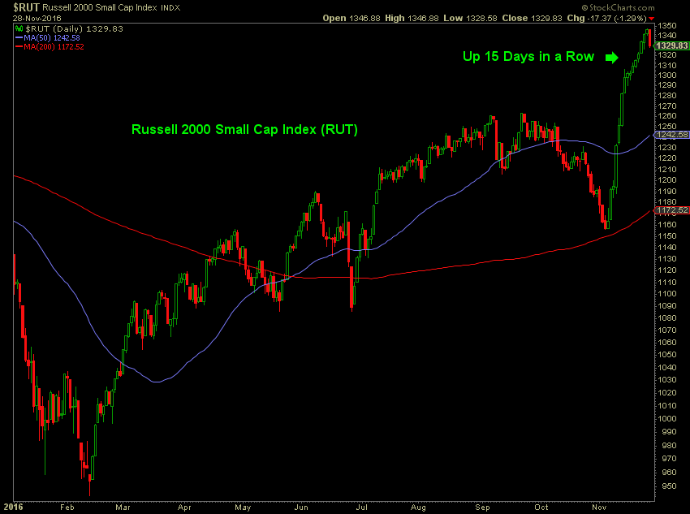Click the Oct month axis label
690x514 pixels.
pyautogui.click(x=541, y=507)
